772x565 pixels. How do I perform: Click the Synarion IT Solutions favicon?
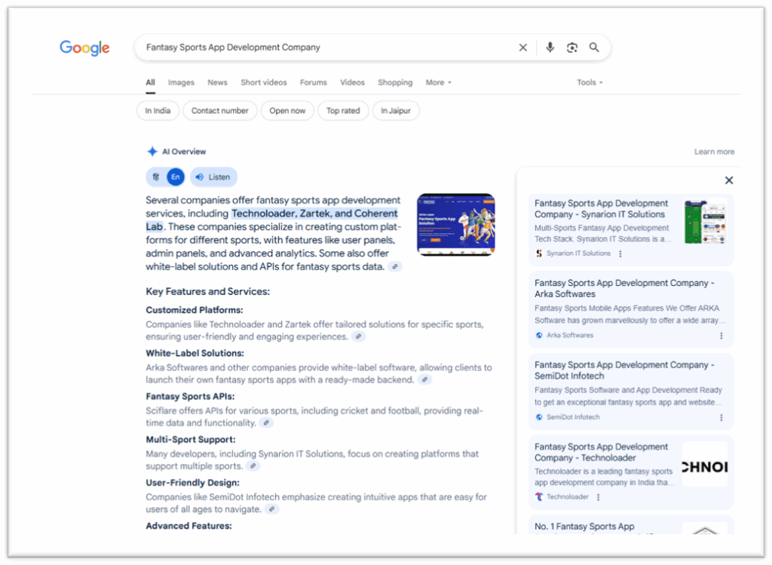pyautogui.click(x=538, y=253)
